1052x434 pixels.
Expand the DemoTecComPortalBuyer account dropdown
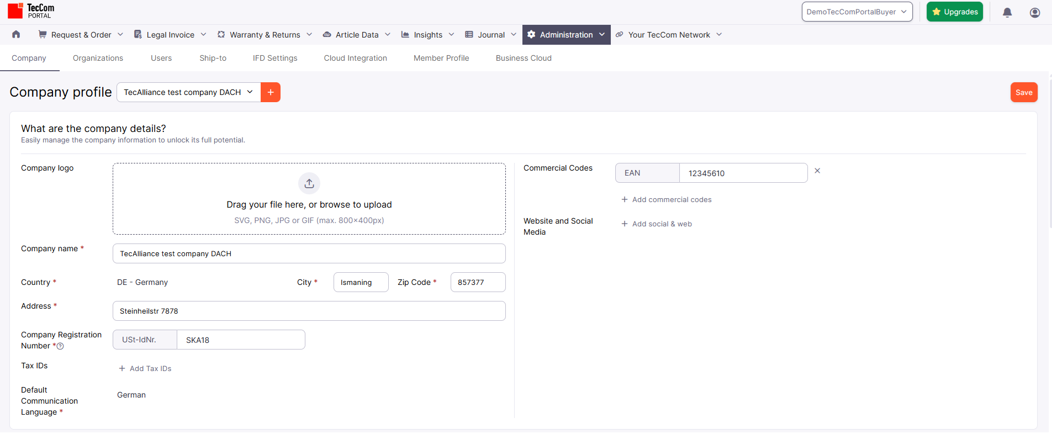[x=857, y=12]
